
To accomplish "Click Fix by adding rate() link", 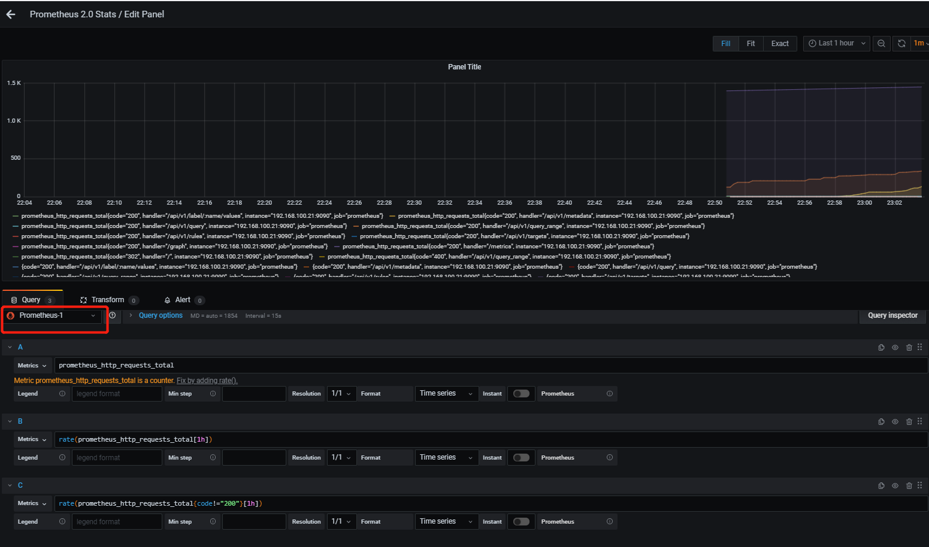I will [207, 381].
